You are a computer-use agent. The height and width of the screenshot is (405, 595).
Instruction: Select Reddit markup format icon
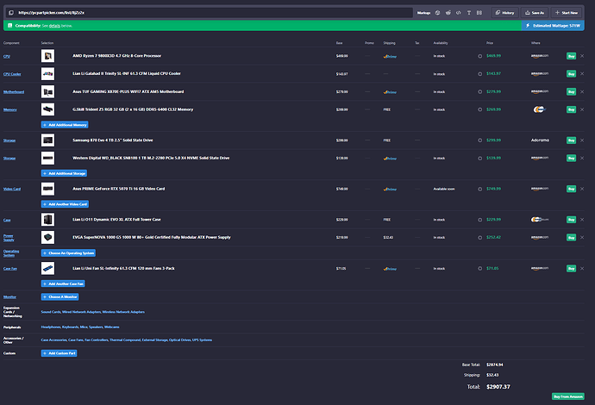[x=448, y=13]
